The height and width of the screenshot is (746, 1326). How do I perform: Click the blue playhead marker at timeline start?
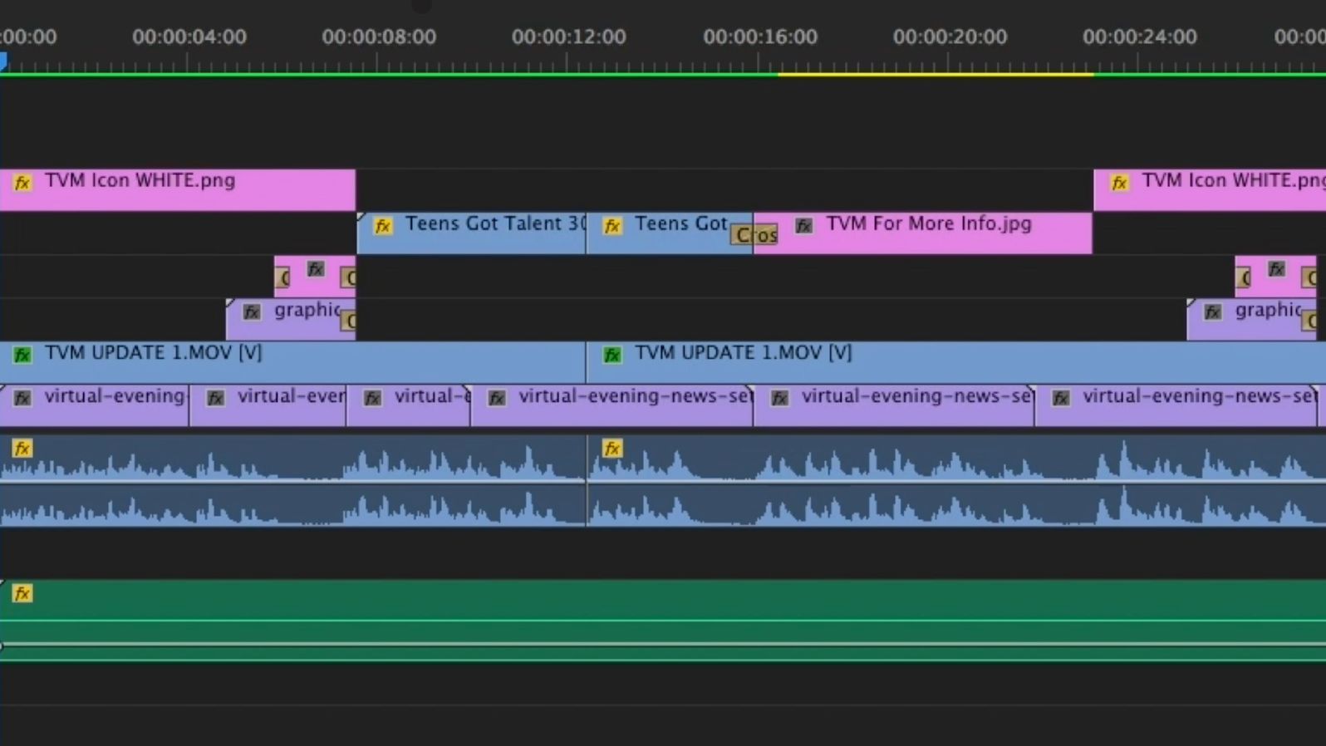pyautogui.click(x=3, y=61)
